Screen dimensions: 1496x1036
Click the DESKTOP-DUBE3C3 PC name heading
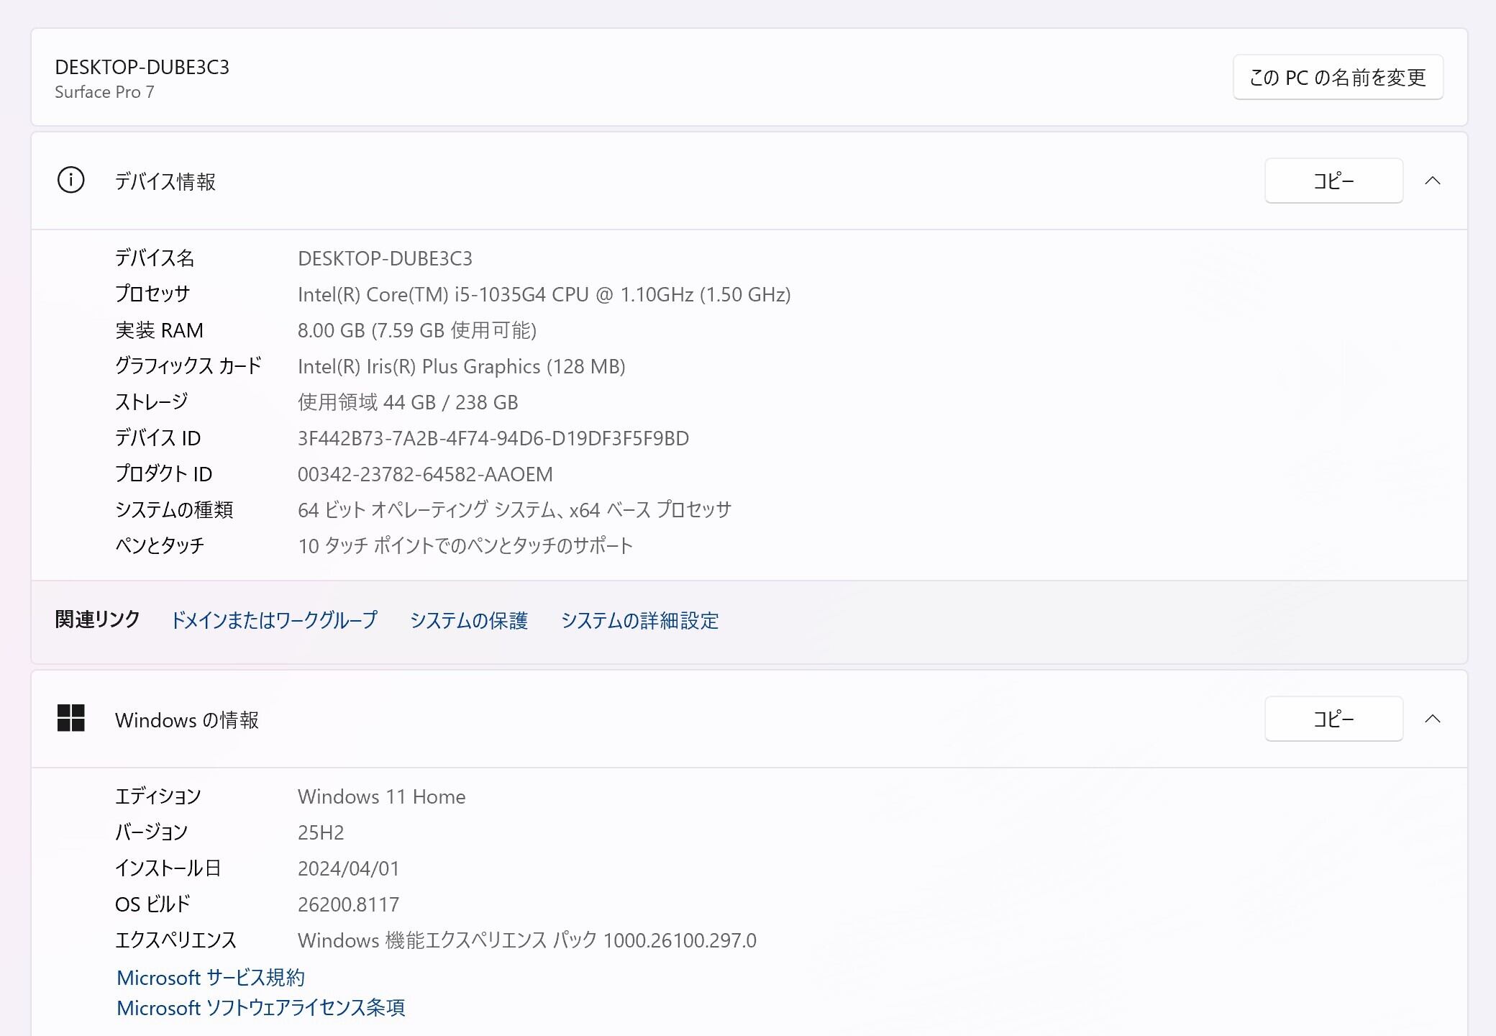tap(142, 67)
